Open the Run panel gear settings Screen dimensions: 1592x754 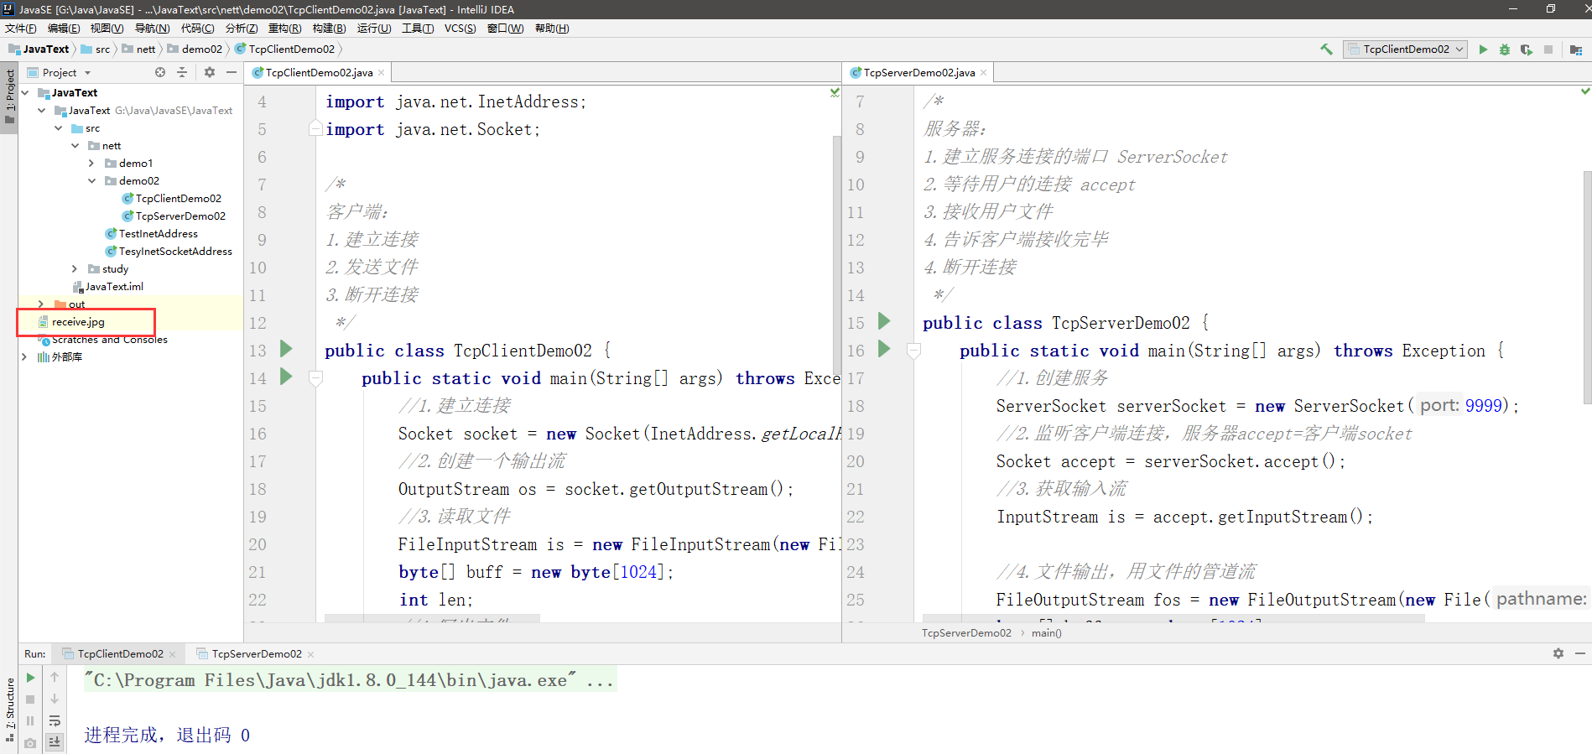coord(1558,653)
